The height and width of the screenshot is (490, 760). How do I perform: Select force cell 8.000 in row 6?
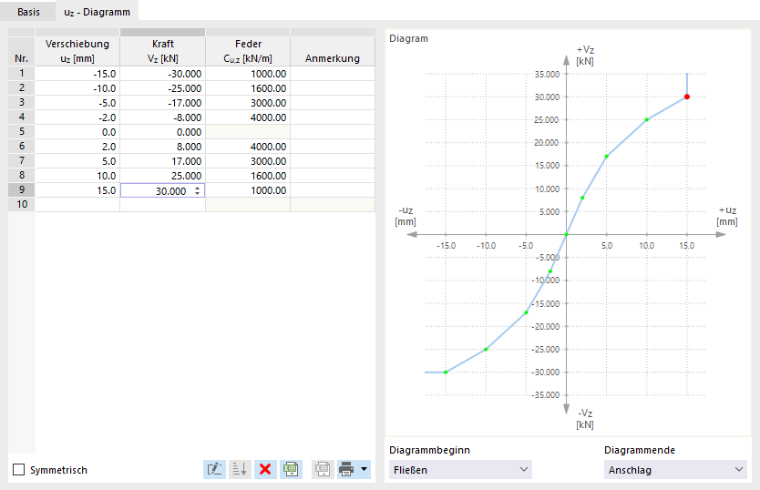pos(163,147)
